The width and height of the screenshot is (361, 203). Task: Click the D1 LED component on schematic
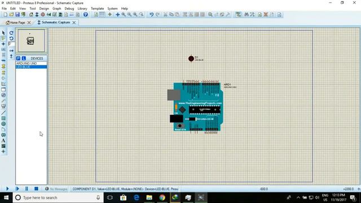coord(191,59)
